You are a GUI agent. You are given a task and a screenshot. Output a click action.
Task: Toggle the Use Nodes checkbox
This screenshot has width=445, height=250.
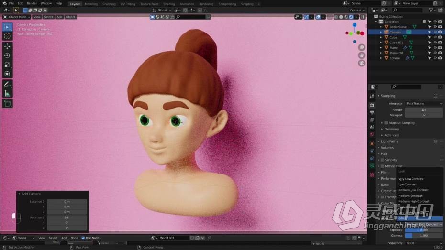click(83, 238)
